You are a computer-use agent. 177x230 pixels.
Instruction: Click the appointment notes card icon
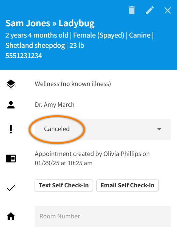[x=11, y=159]
